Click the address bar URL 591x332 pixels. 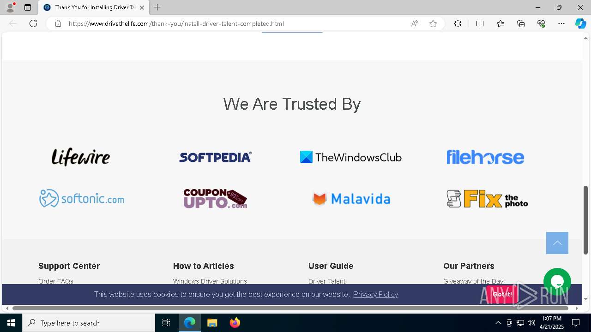tap(176, 24)
